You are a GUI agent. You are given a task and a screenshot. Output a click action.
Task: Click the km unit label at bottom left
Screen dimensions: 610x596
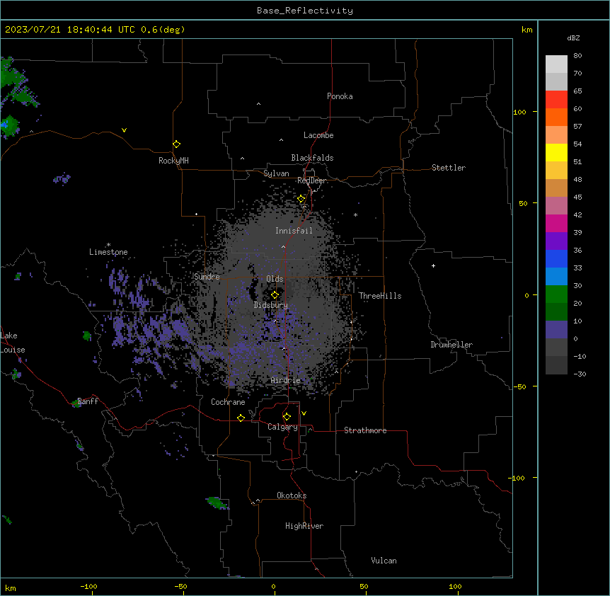[11, 588]
